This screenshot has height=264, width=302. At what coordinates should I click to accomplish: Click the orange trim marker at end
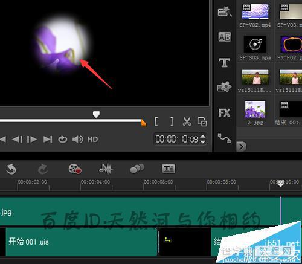(x=144, y=123)
